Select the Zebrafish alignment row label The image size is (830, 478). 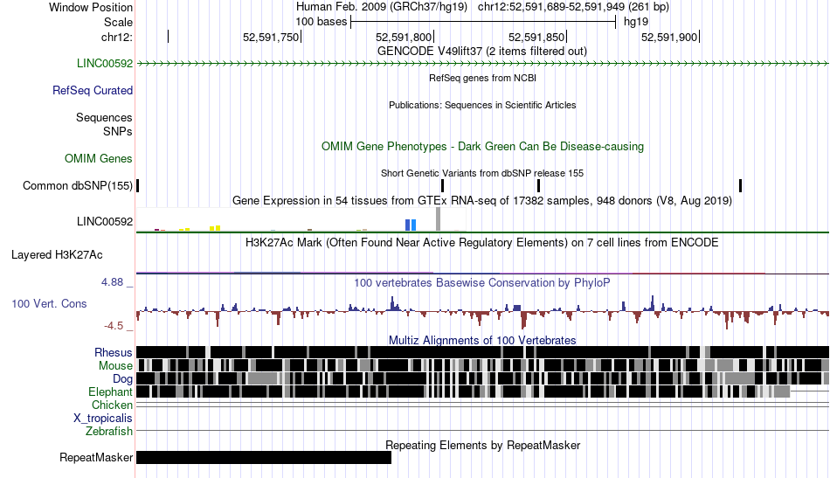pyautogui.click(x=109, y=432)
